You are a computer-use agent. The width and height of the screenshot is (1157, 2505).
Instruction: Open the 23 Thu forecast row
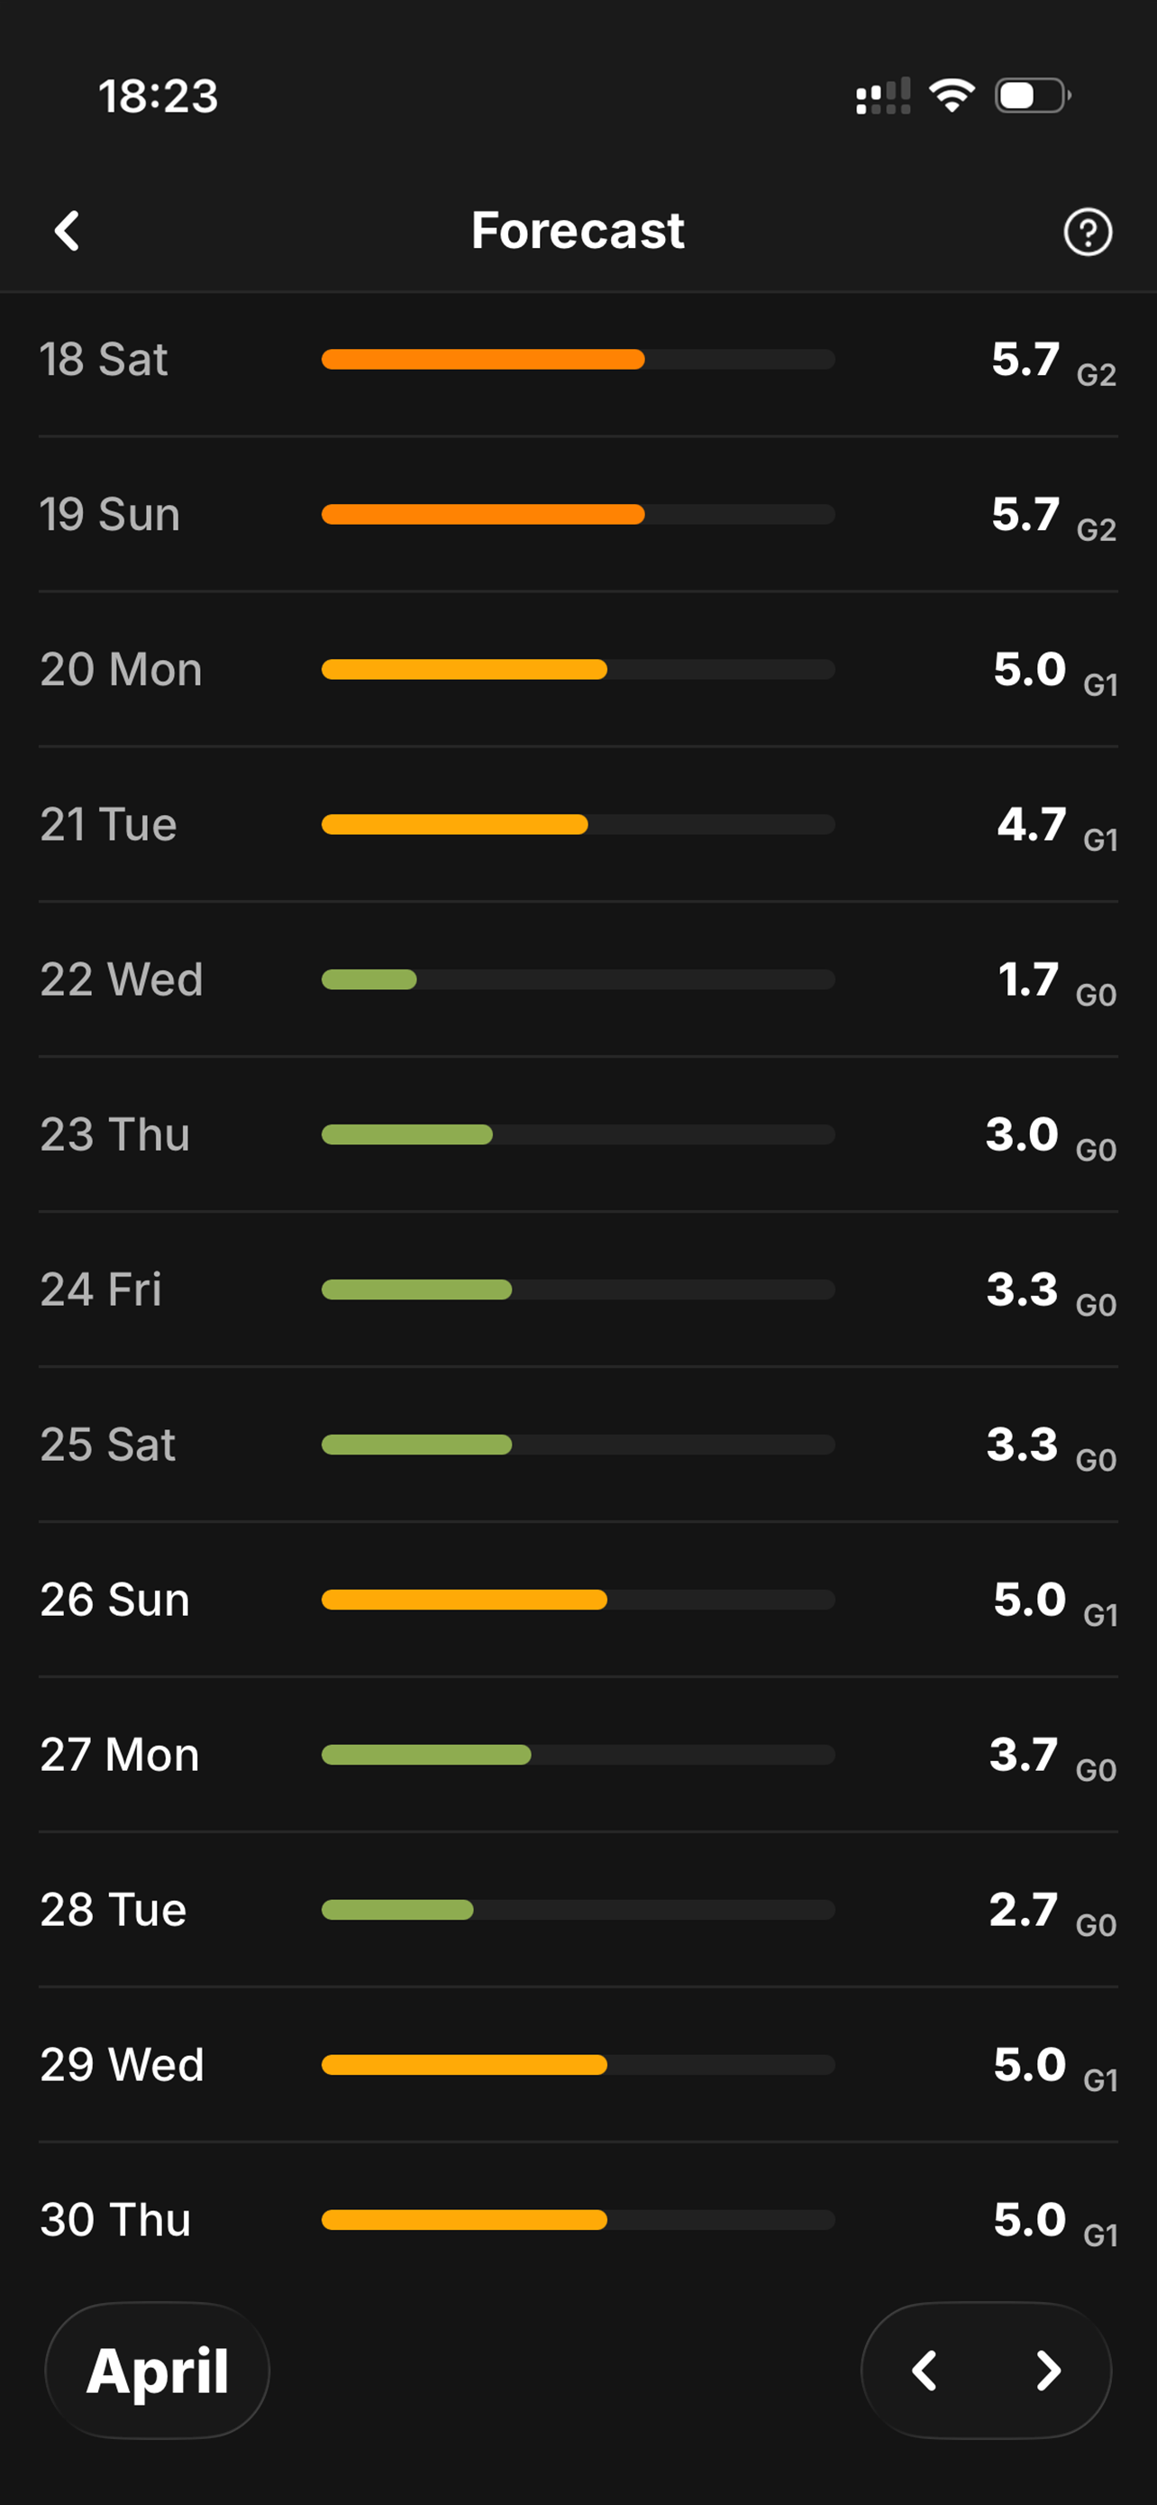tap(578, 1133)
